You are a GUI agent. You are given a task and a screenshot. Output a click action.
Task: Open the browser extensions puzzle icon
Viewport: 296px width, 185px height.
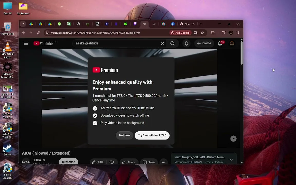click(x=212, y=33)
